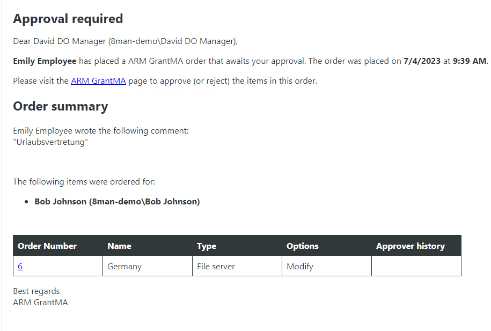Screen dimensions: 491x331
Task: Click the order time 9:39 AM
Action: coord(469,61)
